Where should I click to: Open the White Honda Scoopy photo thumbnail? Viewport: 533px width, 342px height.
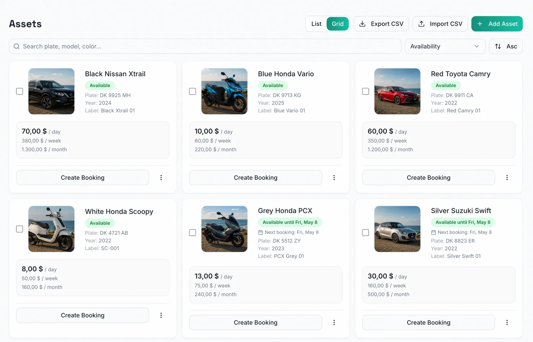pyautogui.click(x=51, y=229)
